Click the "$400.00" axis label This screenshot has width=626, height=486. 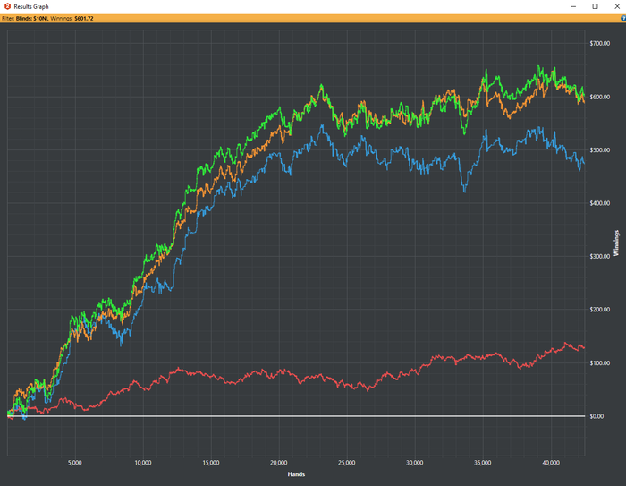pos(600,203)
